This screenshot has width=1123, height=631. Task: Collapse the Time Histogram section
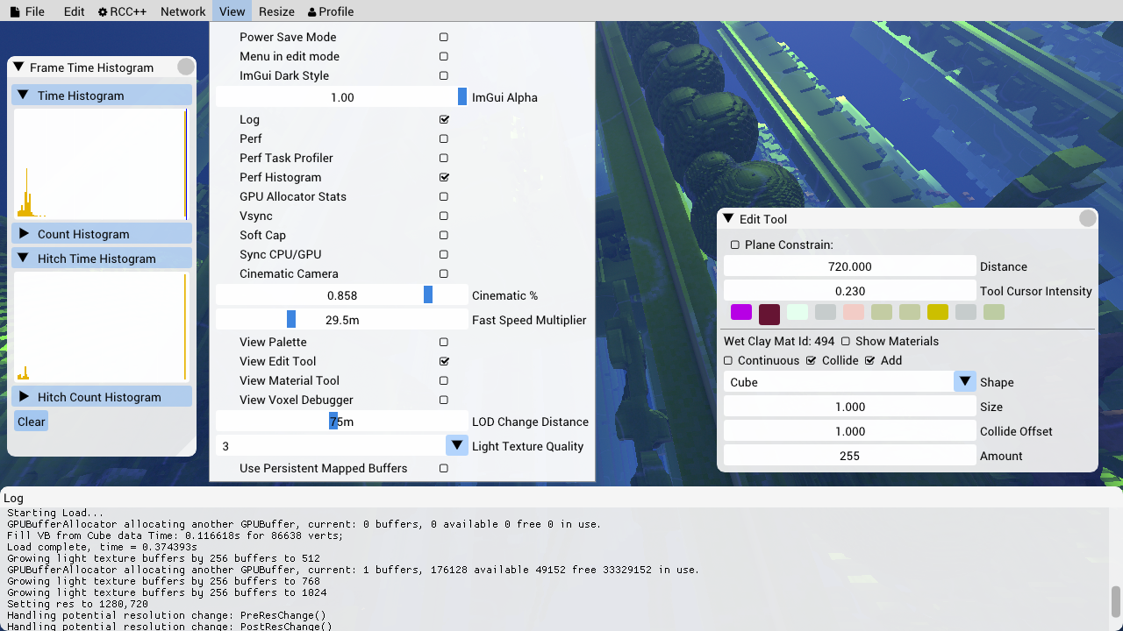[102, 96]
